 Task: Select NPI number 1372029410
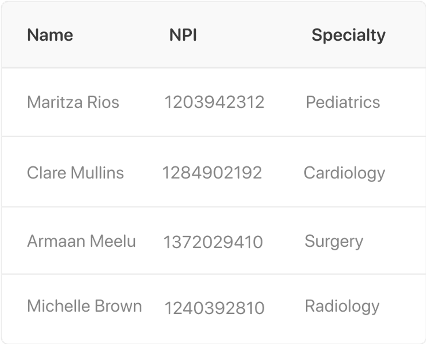point(213,242)
